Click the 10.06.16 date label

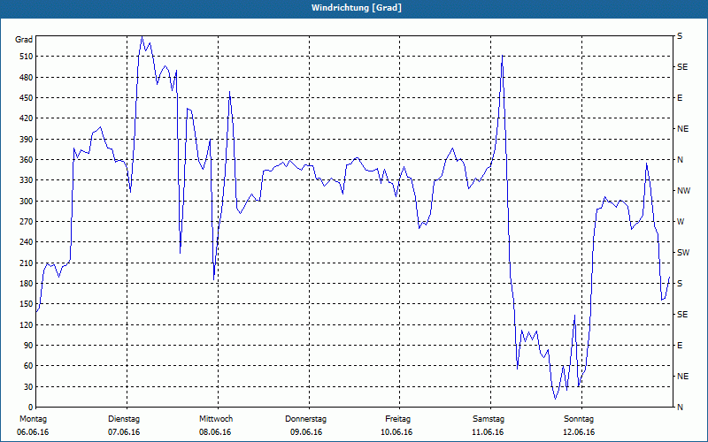point(396,432)
